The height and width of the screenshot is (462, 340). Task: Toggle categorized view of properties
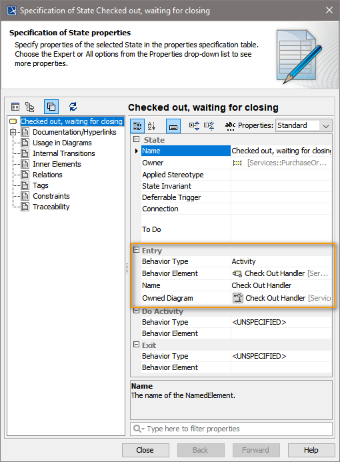pos(137,126)
